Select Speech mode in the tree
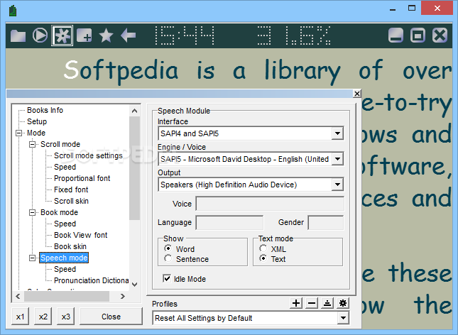Image resolution: width=458 pixels, height=335 pixels. coord(64,258)
